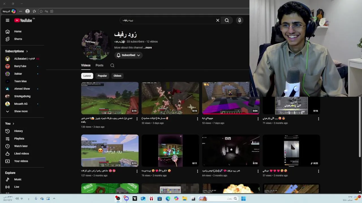Click the channel avatar image

point(96,45)
